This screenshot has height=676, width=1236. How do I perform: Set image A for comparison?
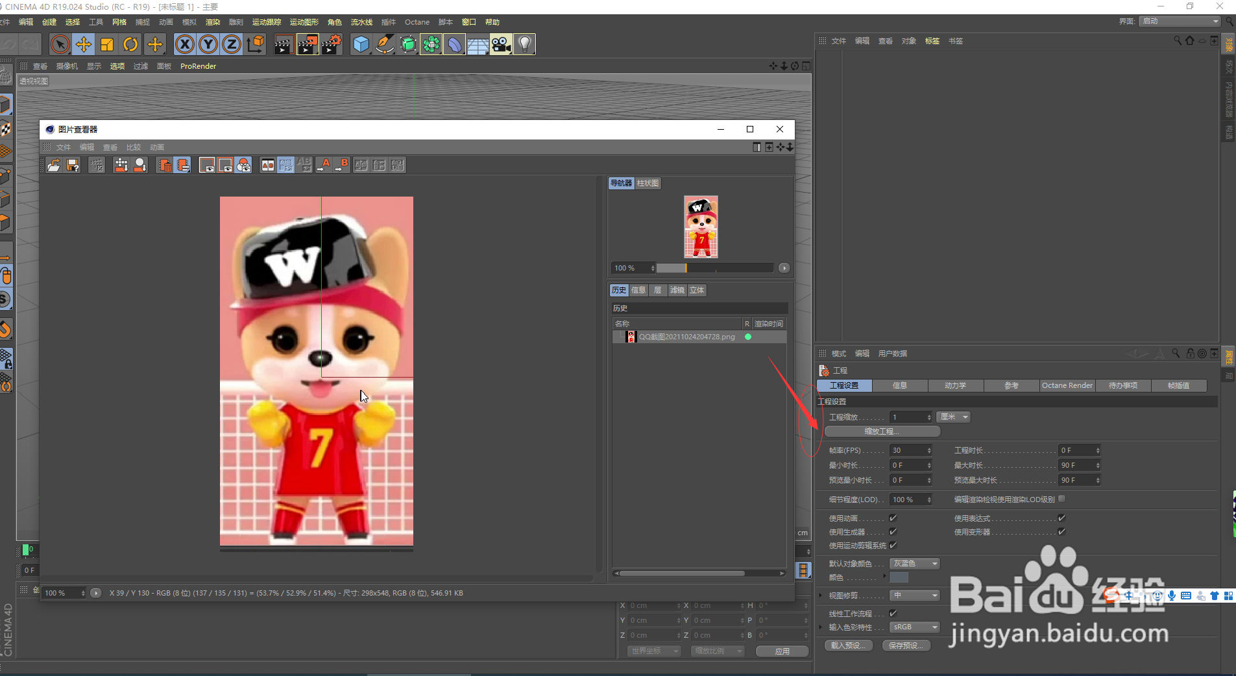pos(323,165)
